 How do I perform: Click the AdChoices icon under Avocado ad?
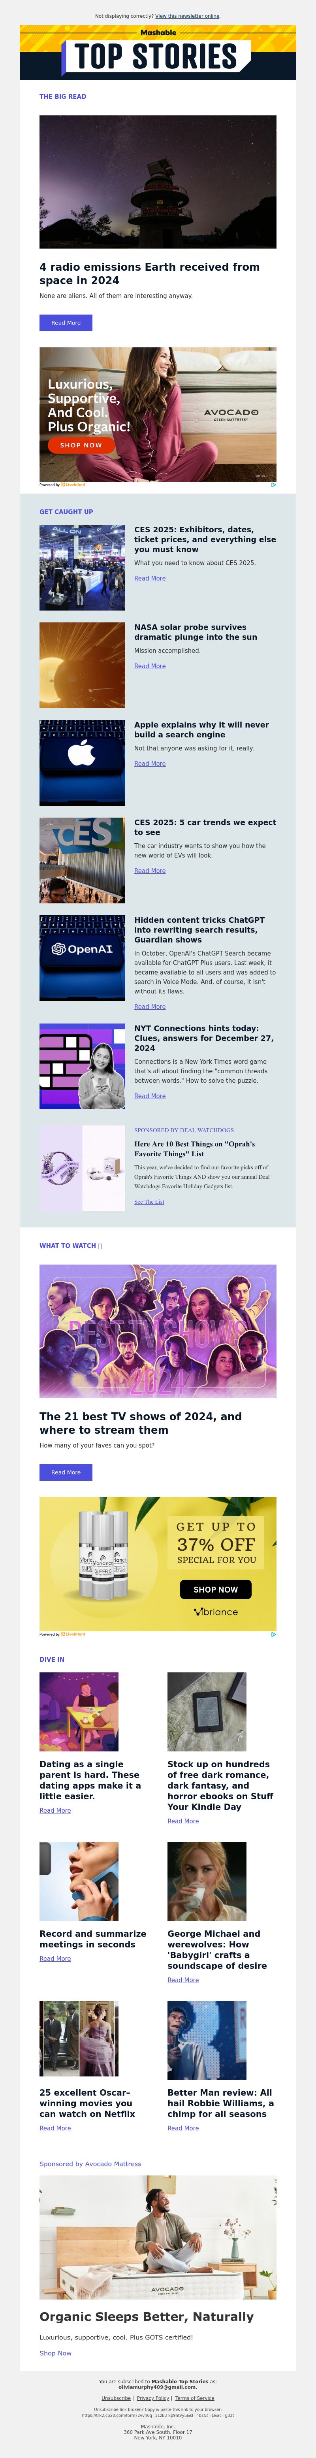[273, 485]
